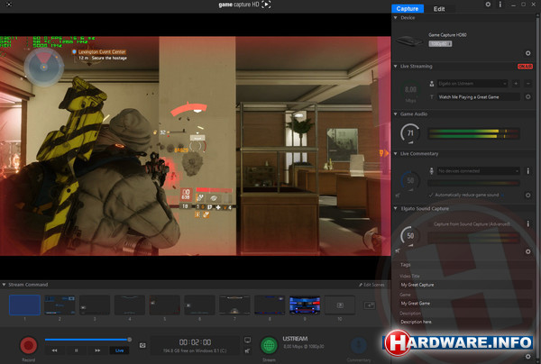The image size is (541, 364).
Task: Click the Elgato Sound Capture info icon
Action: pos(527,224)
